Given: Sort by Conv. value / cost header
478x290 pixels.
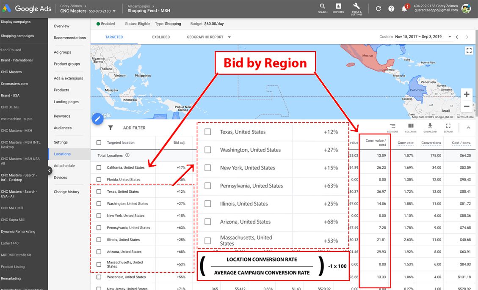Looking at the screenshot, I should 376,142.
